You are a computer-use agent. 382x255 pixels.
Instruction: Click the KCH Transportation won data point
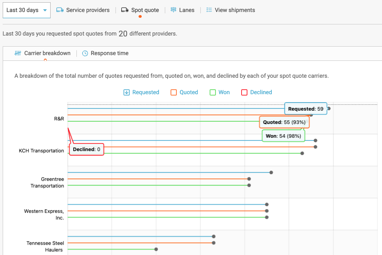click(x=302, y=153)
